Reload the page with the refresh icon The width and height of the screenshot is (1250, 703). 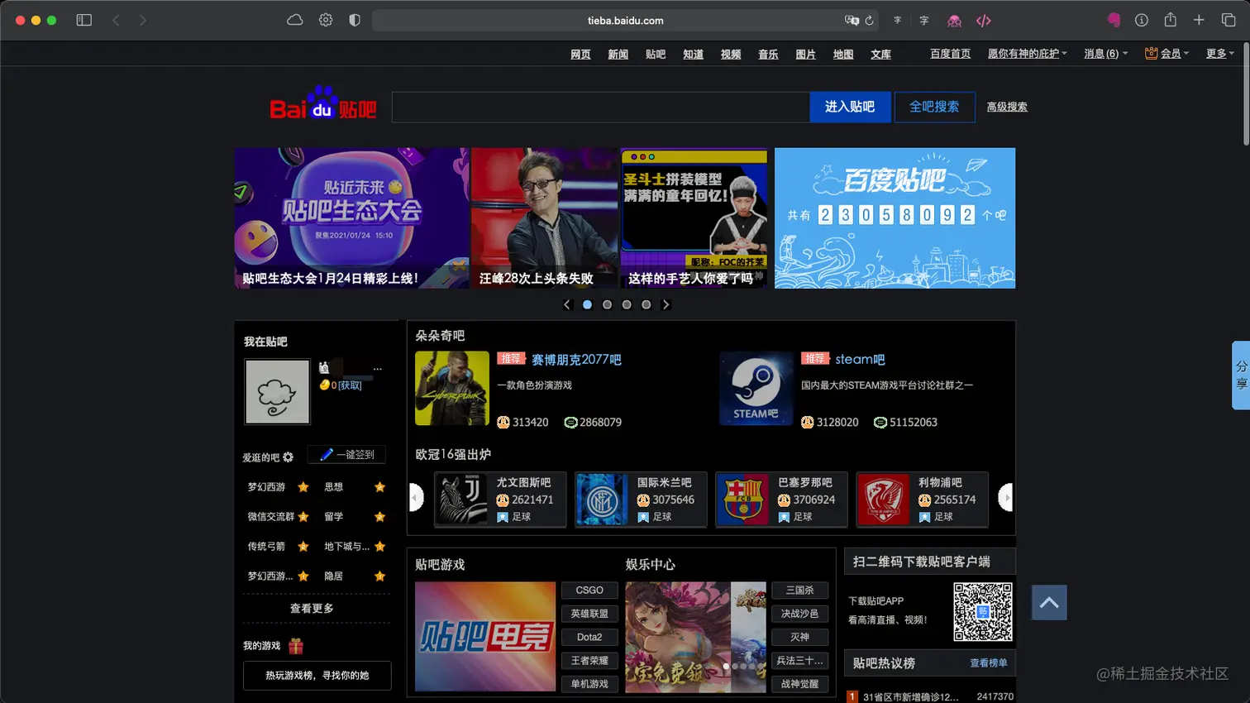(x=870, y=20)
